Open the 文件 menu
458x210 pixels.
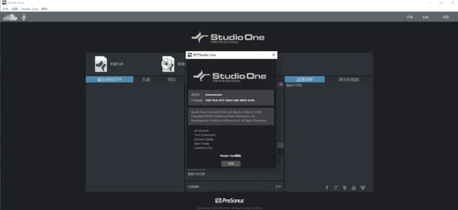click(x=5, y=9)
